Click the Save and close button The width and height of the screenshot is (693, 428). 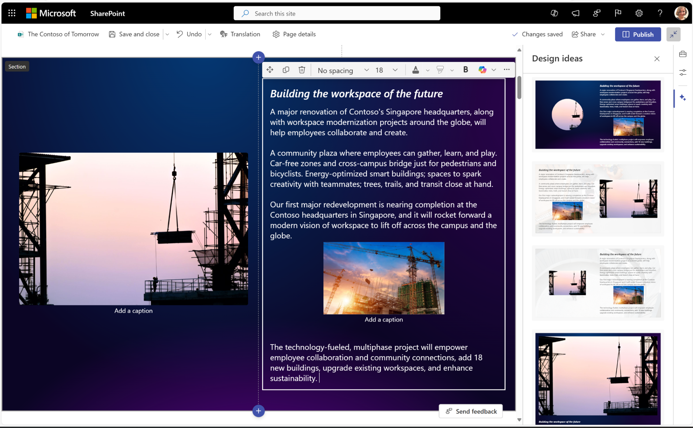point(135,34)
